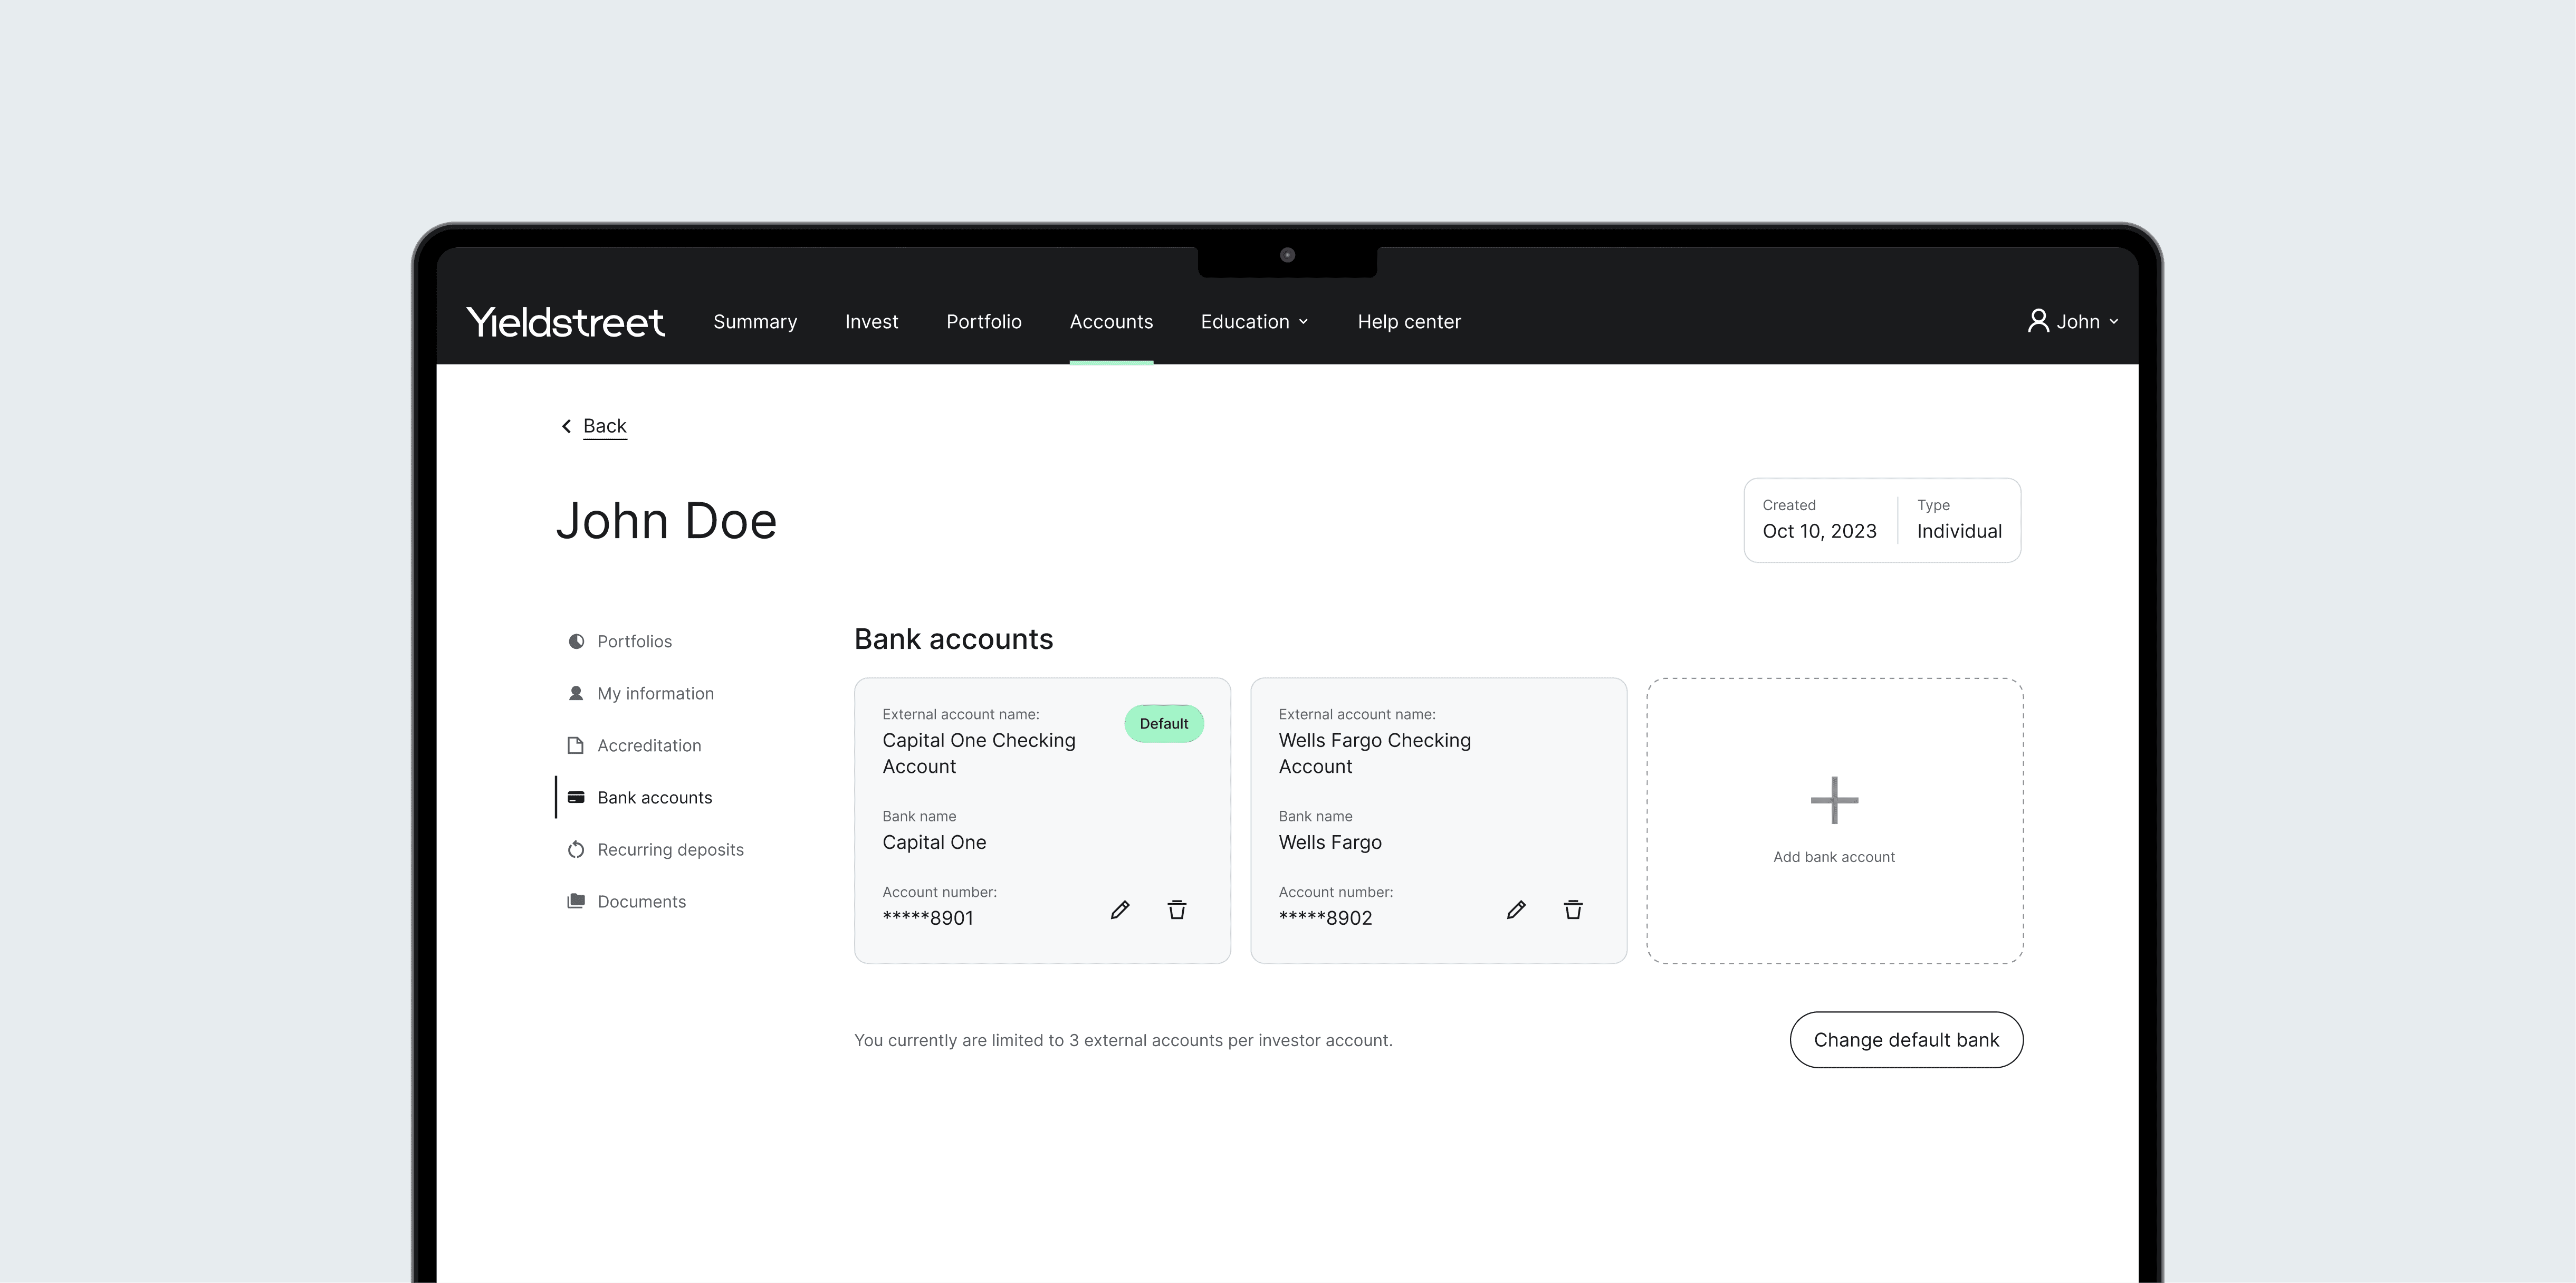The image size is (2576, 1283).
Task: Delete the Capital One account via trash icon
Action: [1177, 910]
